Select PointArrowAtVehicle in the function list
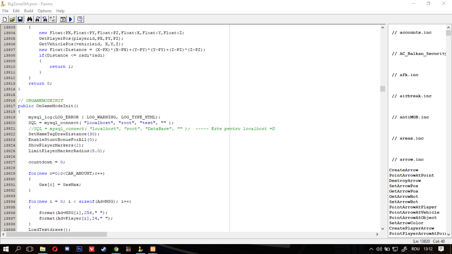 414,212
